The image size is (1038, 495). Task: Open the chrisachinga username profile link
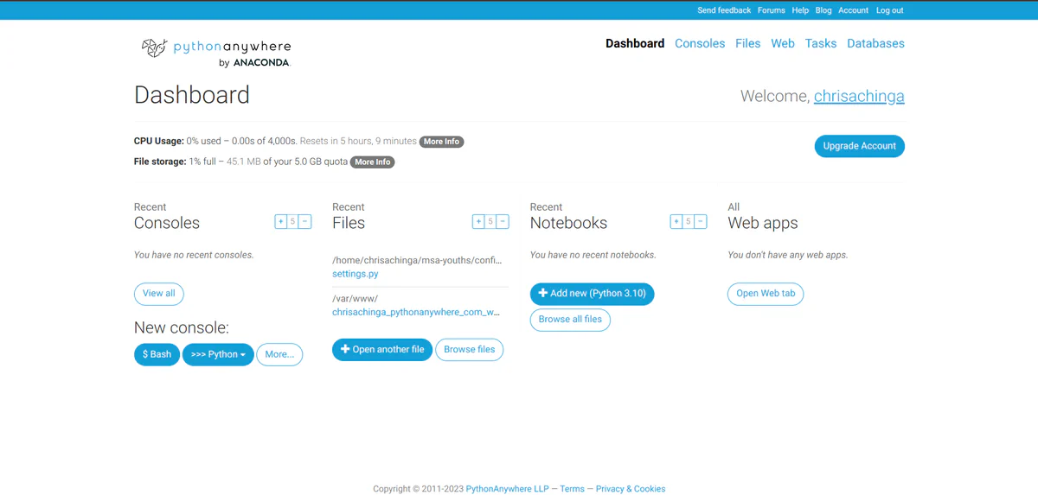pyautogui.click(x=858, y=96)
